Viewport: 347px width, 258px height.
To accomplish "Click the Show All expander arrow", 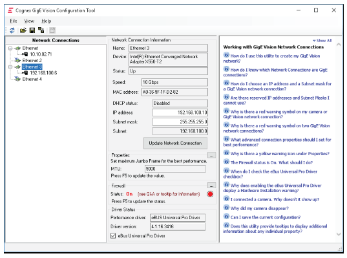I will coord(314,41).
